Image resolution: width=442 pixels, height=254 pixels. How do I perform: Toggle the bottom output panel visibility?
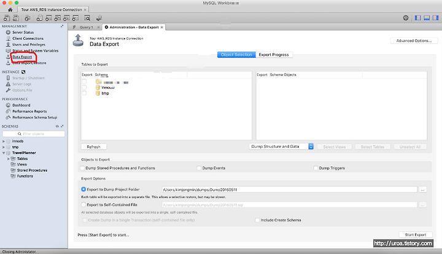(427, 18)
